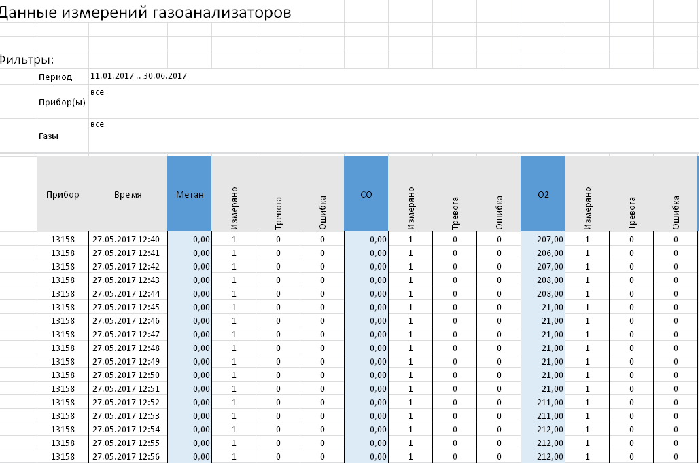This screenshot has height=463, width=700.
Task: Click the period value '11.01.2017 .. 30.06.2017'
Action: tap(139, 76)
